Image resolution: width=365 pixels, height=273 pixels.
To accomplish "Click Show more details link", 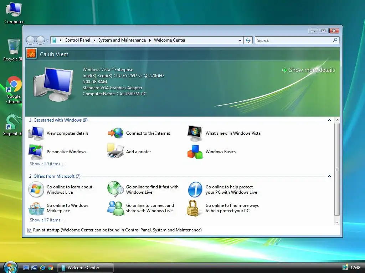I will pyautogui.click(x=309, y=70).
